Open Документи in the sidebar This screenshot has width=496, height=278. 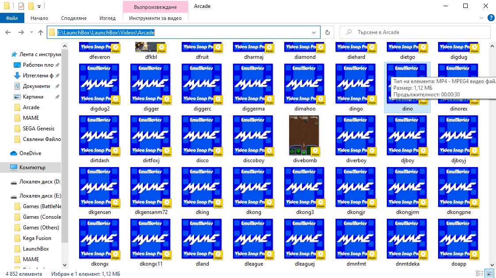[x=36, y=86]
